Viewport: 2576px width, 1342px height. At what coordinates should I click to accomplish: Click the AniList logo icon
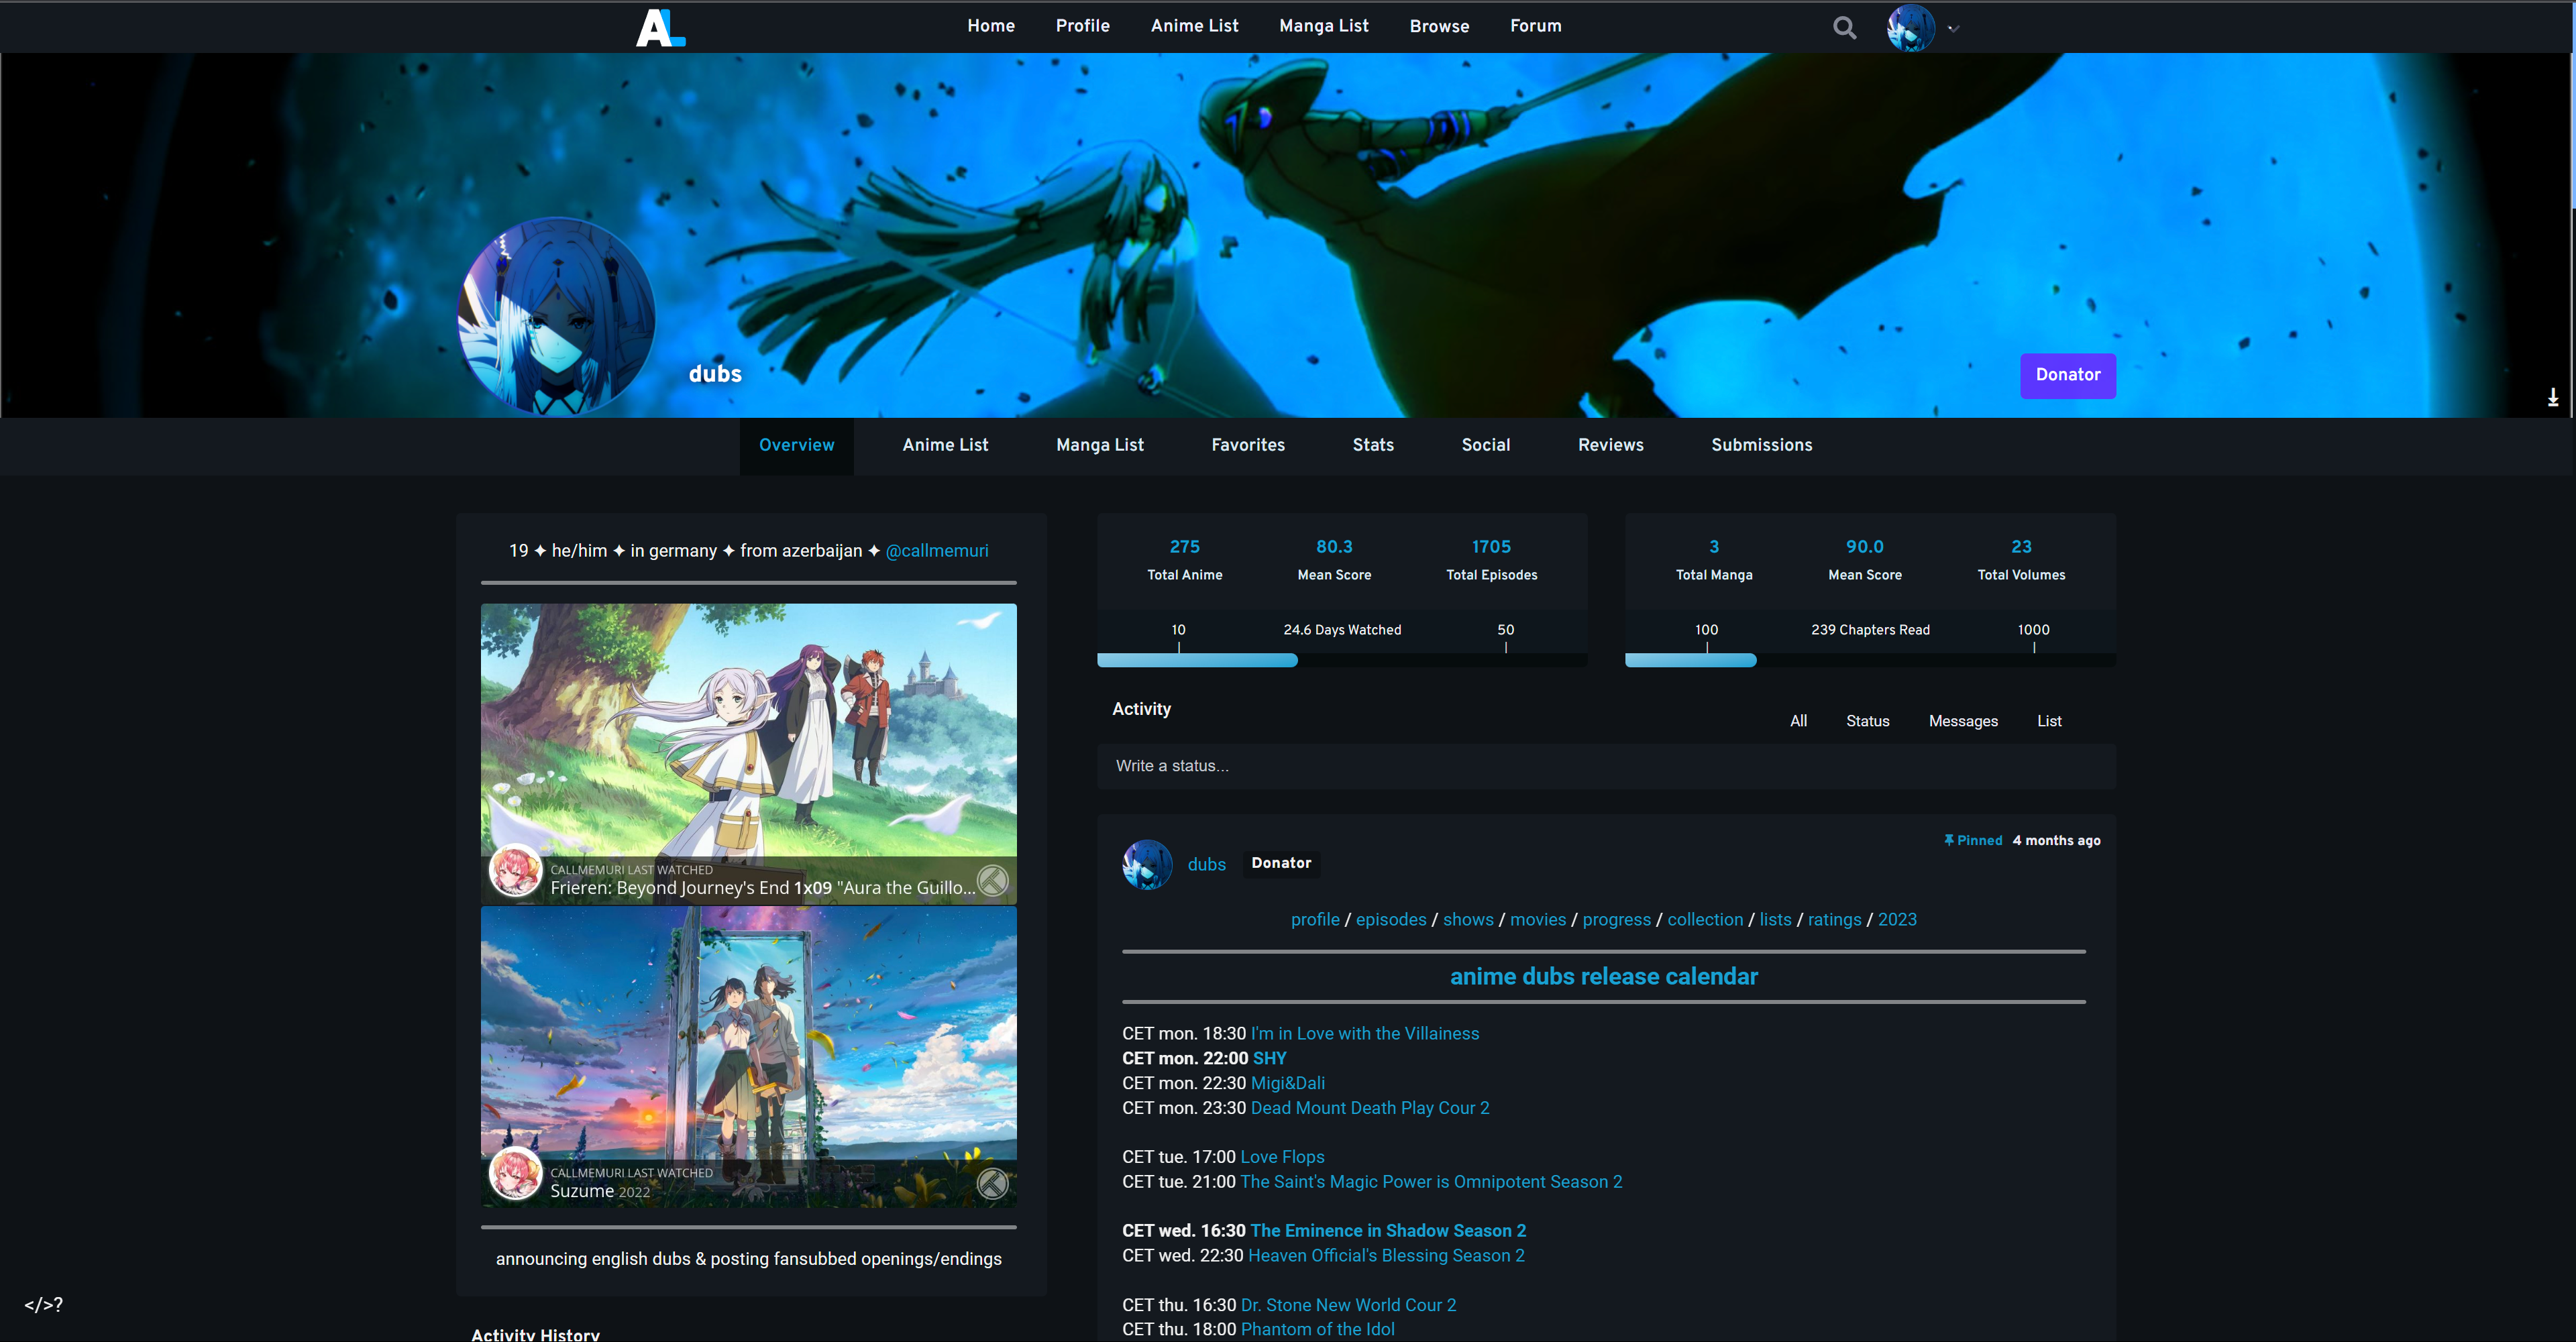(660, 27)
